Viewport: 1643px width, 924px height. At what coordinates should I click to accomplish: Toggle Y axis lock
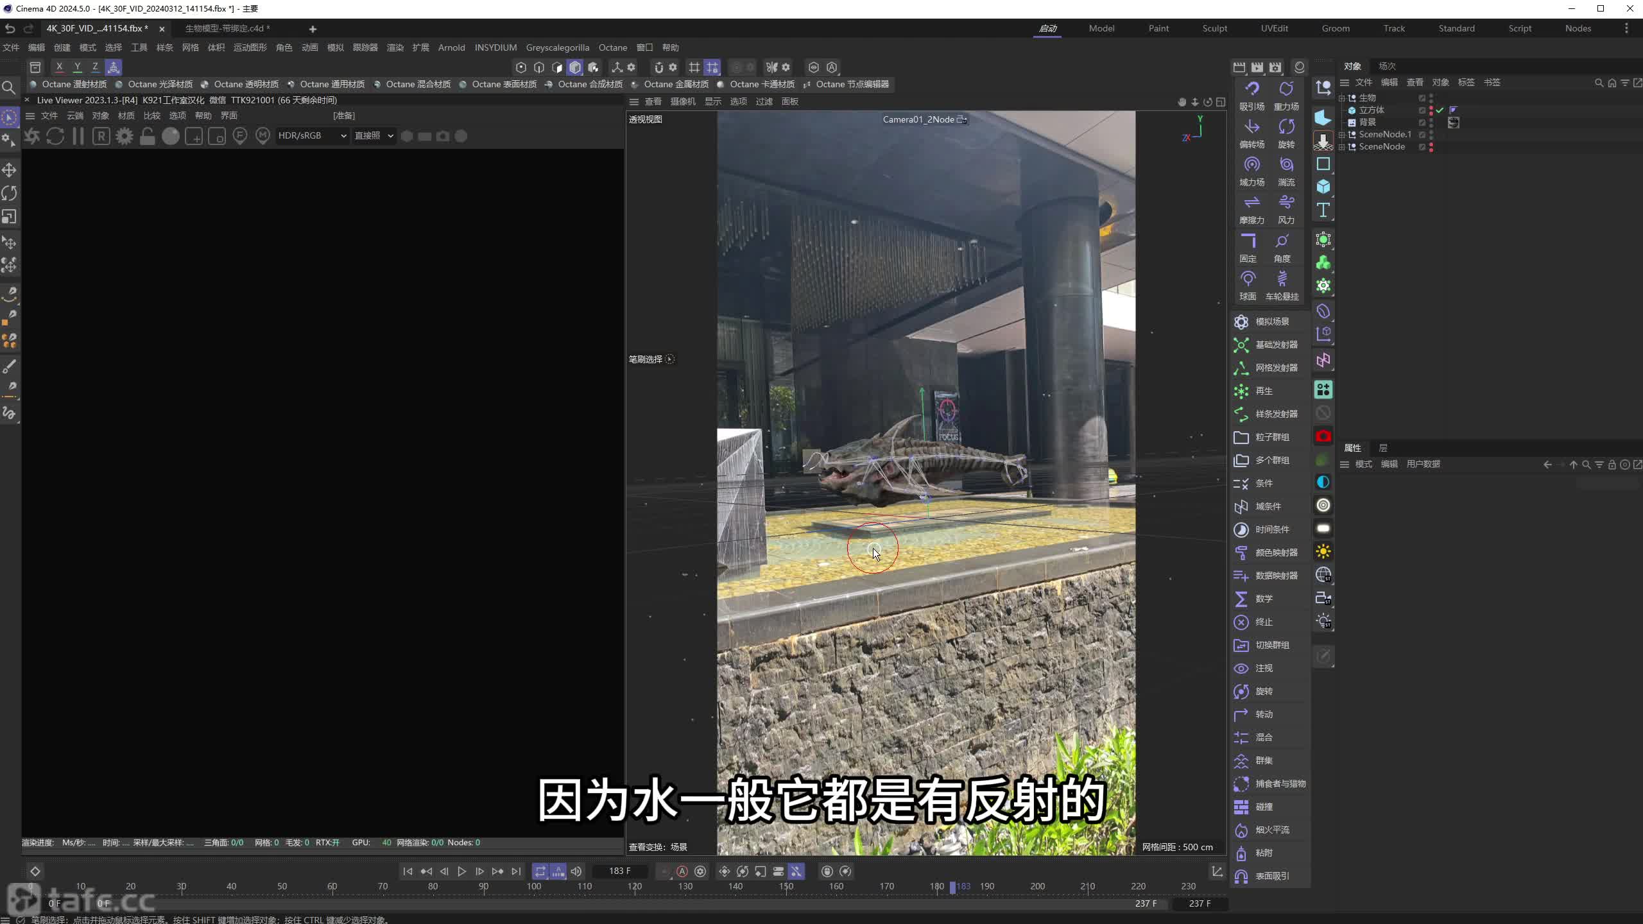(77, 67)
